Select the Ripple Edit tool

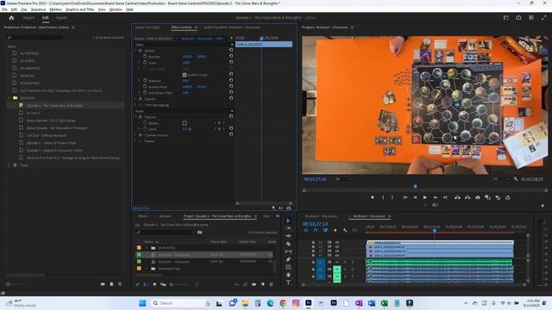(x=288, y=236)
